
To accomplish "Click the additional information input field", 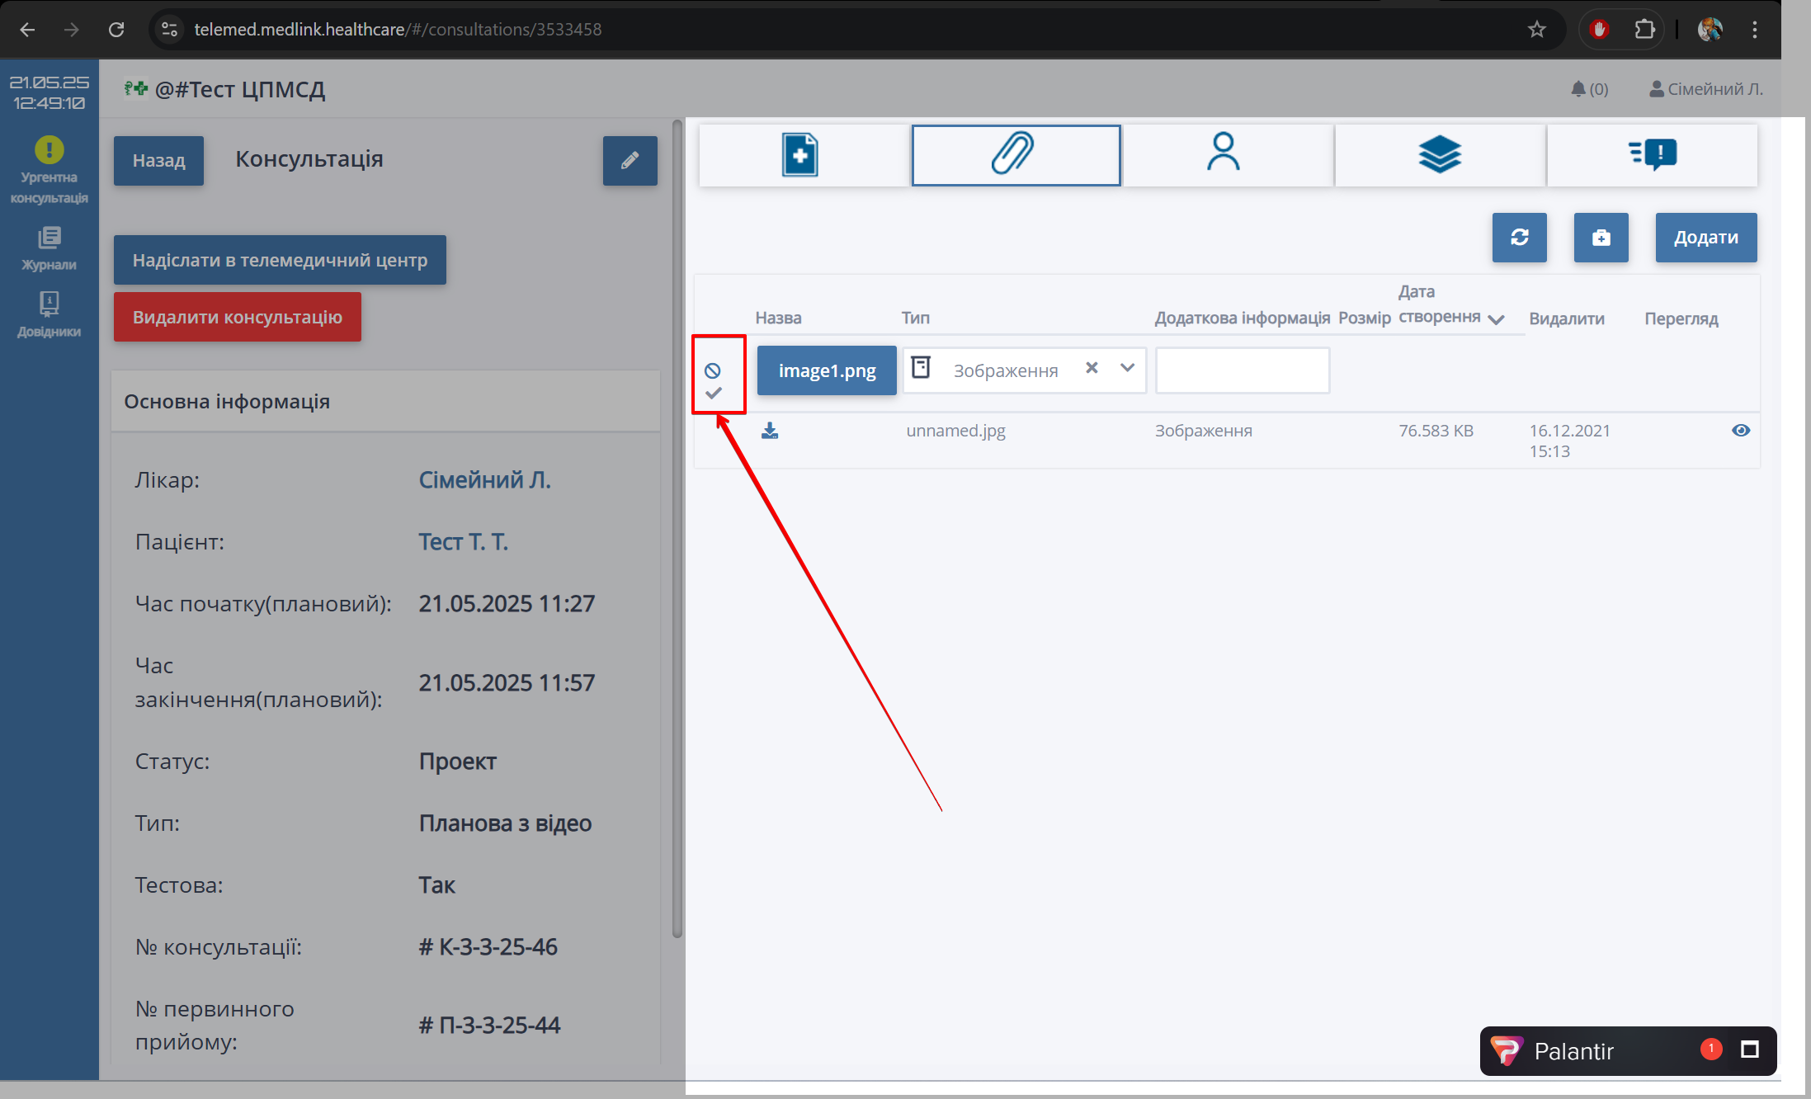I will tap(1242, 370).
